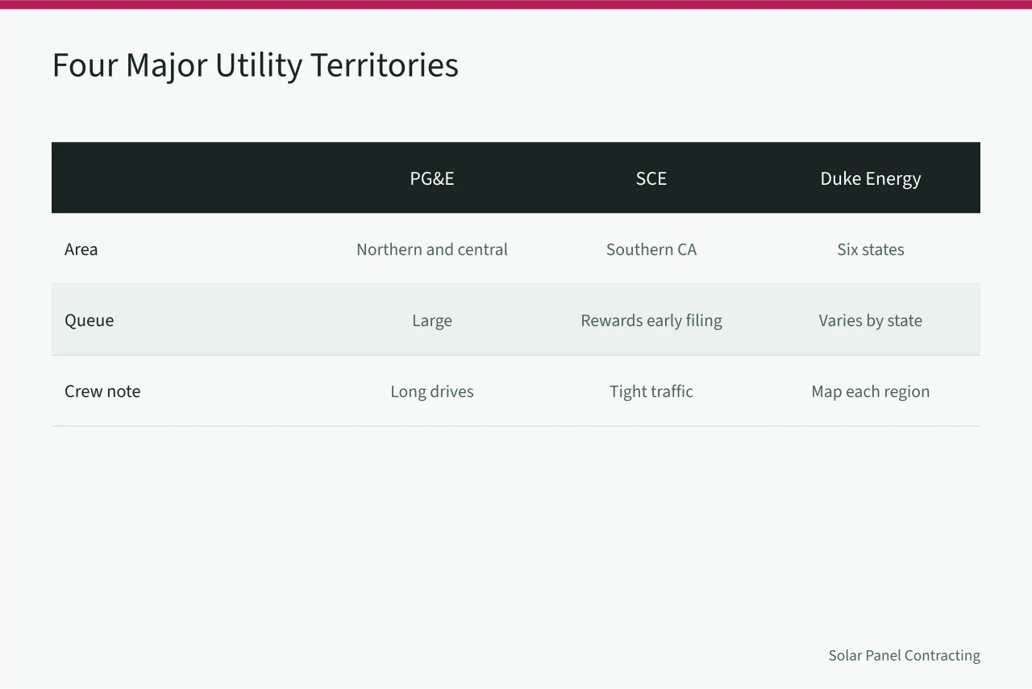
Task: Select the Northern and central cell
Action: 432,249
